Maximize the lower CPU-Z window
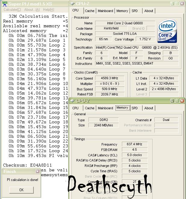186x199 pixels. click(x=177, y=101)
